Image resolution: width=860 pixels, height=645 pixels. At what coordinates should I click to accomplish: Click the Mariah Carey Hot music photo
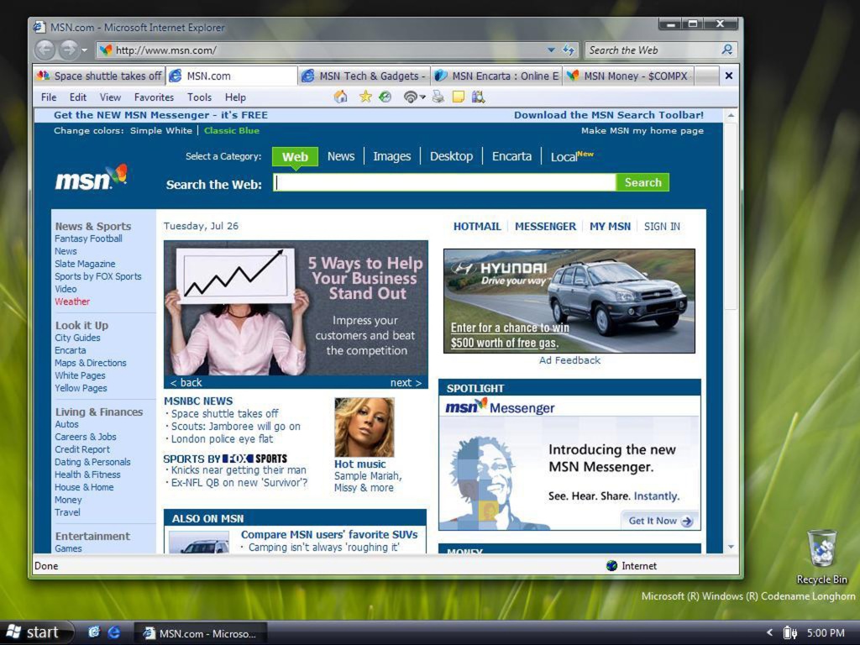pyautogui.click(x=364, y=427)
